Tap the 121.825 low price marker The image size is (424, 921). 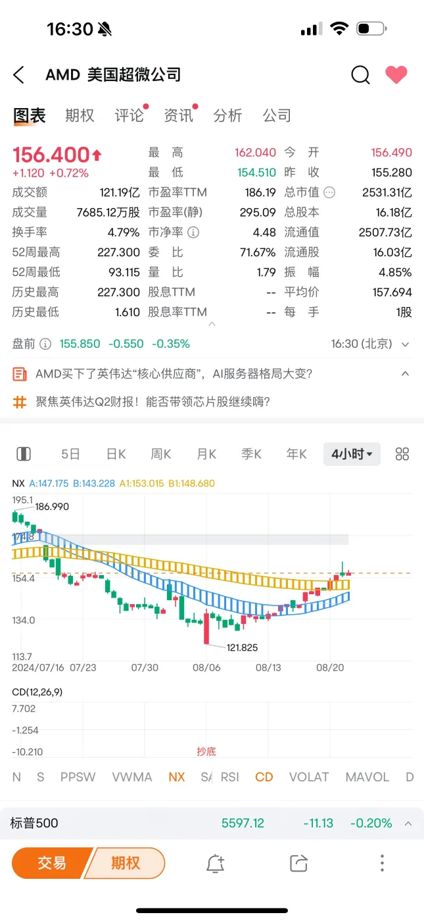click(242, 648)
